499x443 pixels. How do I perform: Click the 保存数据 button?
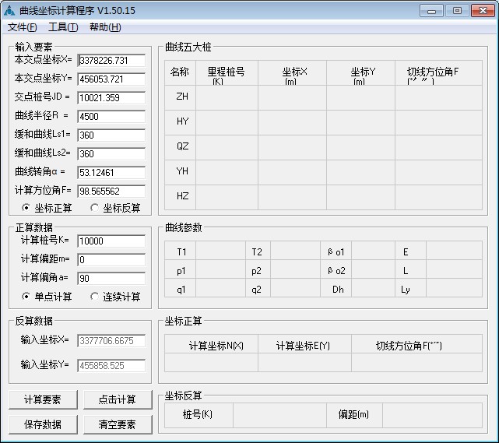coord(42,424)
